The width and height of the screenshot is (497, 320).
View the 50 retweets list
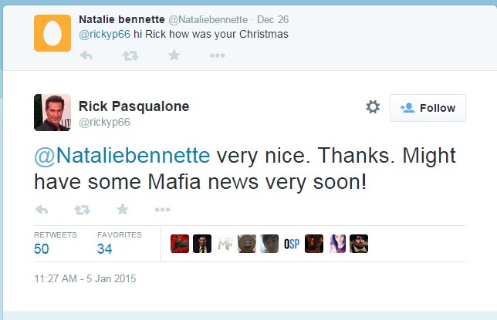tap(42, 248)
